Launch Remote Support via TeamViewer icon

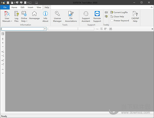[97, 16]
